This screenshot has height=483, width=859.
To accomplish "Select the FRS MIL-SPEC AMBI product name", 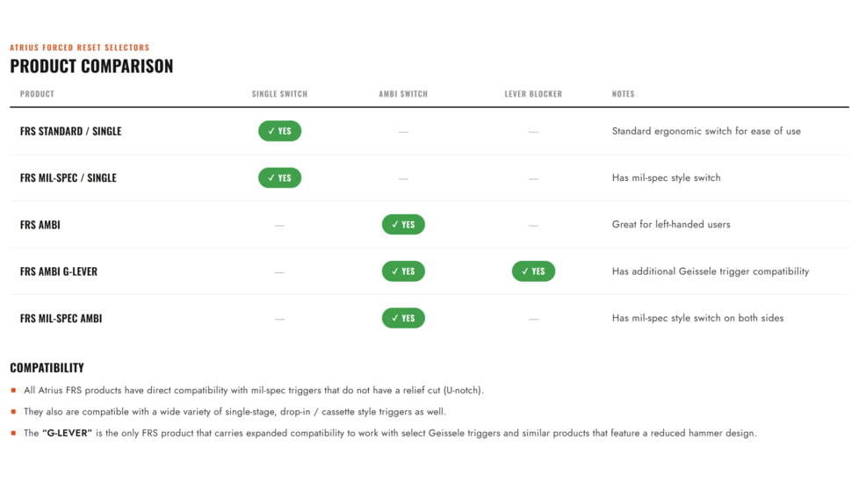I will 61,318.
